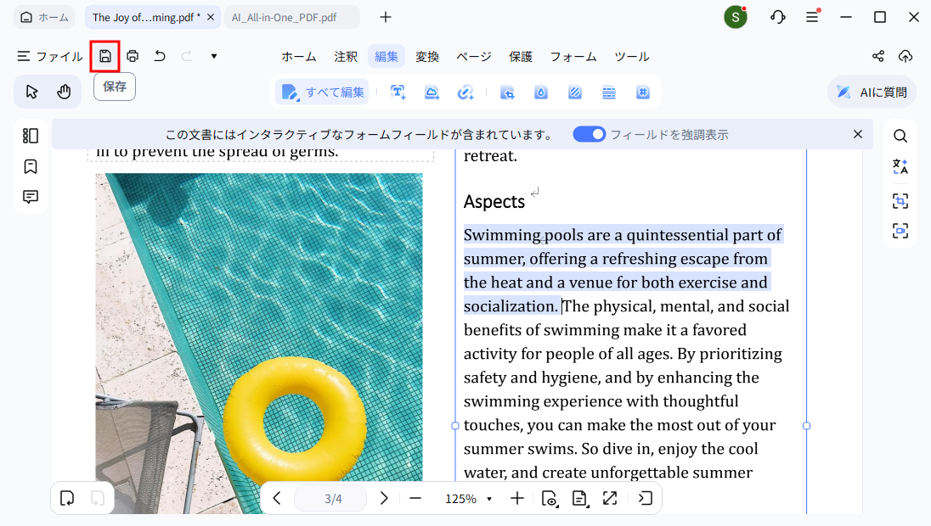Open the Translate tool in right sidebar
Viewport: 931px width, 526px height.
pyautogui.click(x=900, y=166)
